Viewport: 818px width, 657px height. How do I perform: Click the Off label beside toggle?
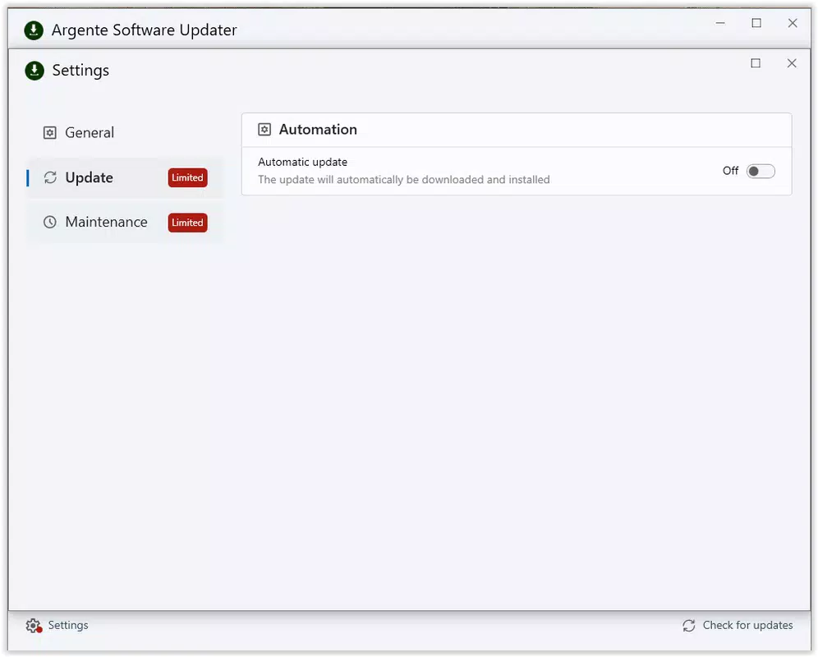pos(730,171)
